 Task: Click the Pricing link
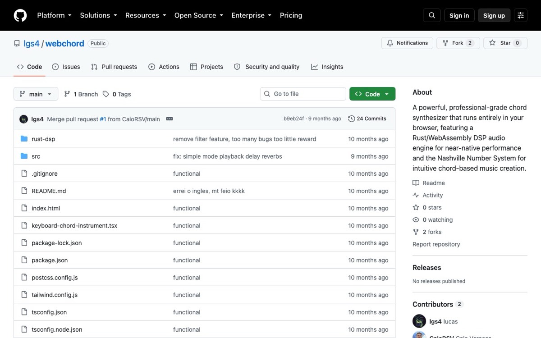[291, 15]
